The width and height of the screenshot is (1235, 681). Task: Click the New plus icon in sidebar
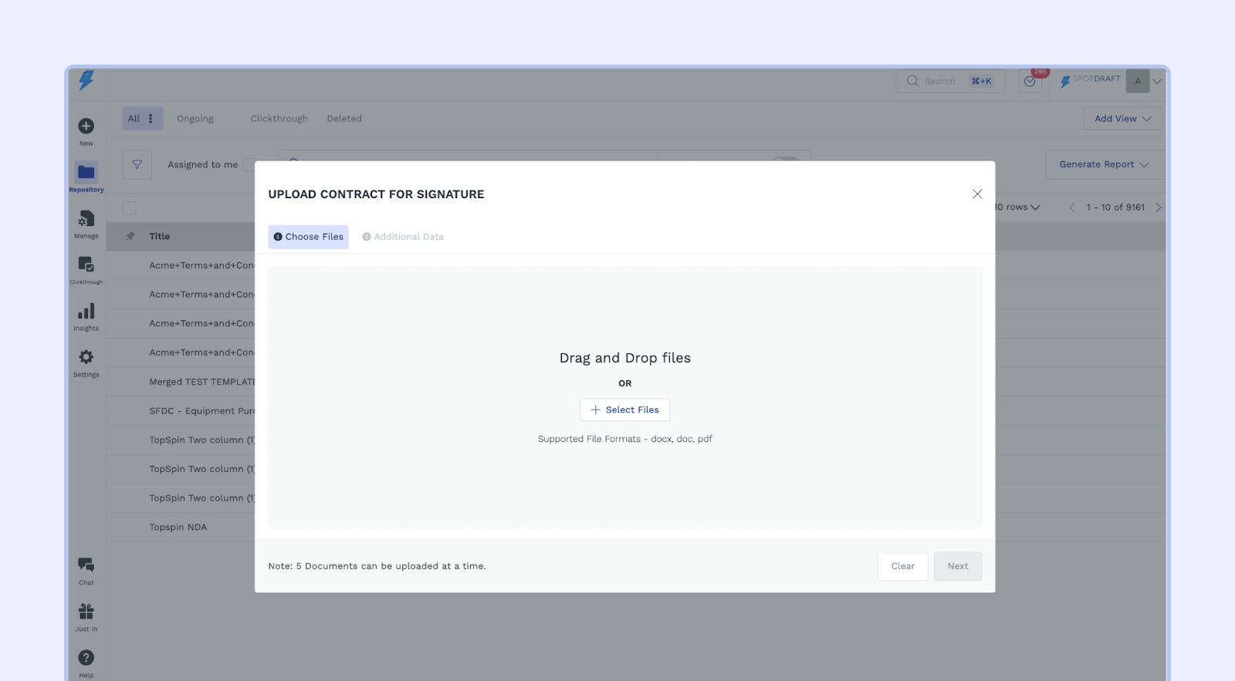pyautogui.click(x=86, y=126)
